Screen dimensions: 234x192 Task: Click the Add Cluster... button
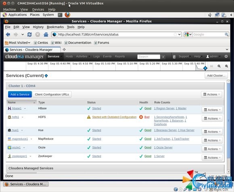(x=216, y=76)
